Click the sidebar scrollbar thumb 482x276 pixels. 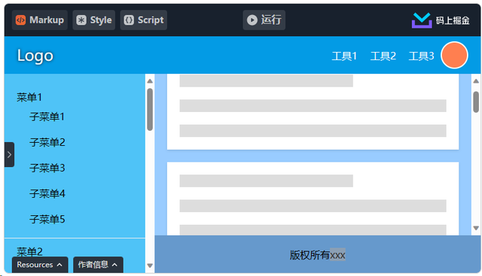pyautogui.click(x=150, y=110)
